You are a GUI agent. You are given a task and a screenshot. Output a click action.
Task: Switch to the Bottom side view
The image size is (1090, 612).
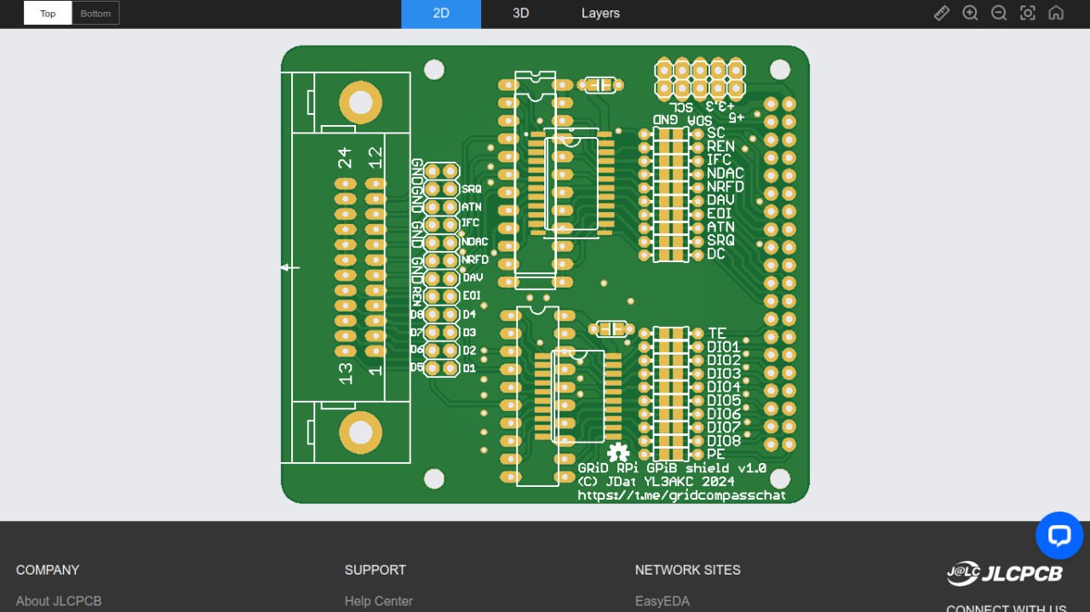click(95, 14)
